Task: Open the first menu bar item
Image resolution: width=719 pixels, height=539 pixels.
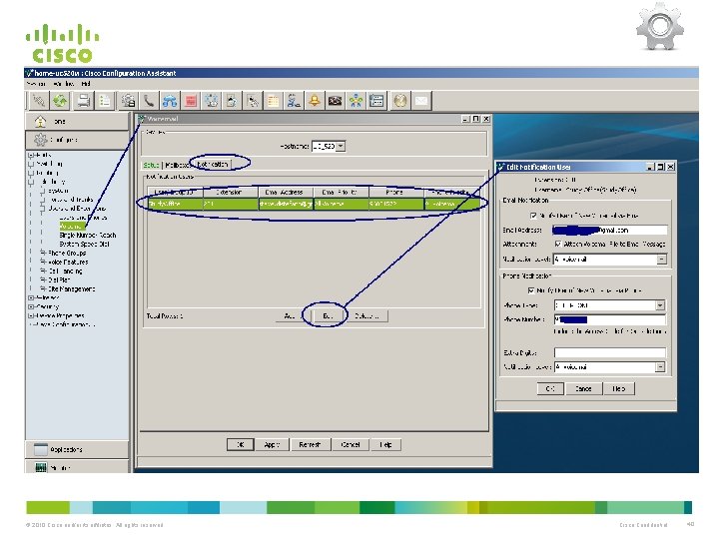Action: coord(36,84)
